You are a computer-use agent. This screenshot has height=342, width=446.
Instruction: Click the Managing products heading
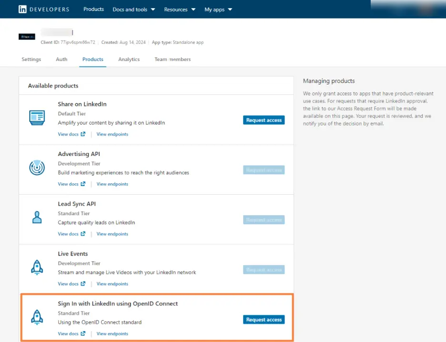tap(329, 81)
